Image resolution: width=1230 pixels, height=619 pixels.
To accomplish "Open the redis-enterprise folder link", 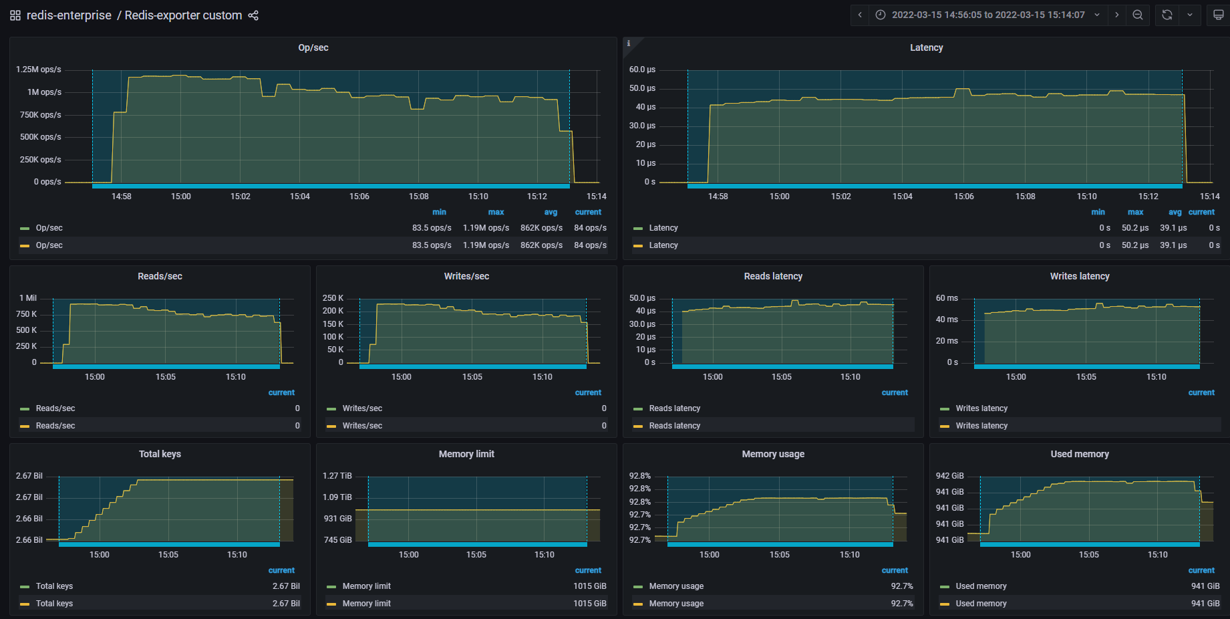I will tap(69, 15).
